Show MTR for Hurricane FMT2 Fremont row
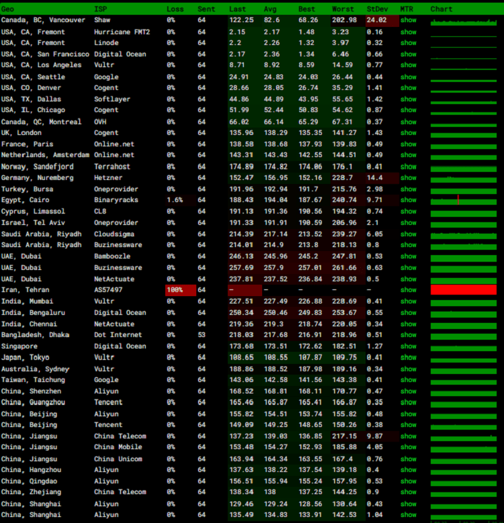This screenshot has height=523, width=504. coord(408,32)
